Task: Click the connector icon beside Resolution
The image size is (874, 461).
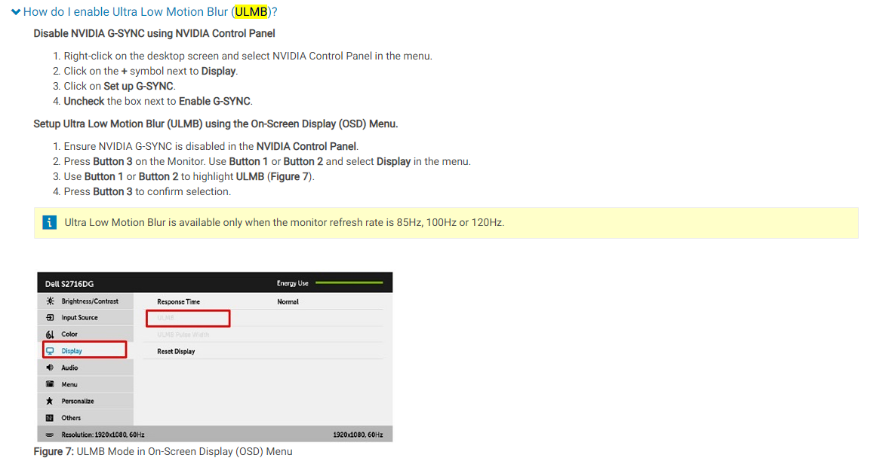Action: pyautogui.click(x=50, y=435)
